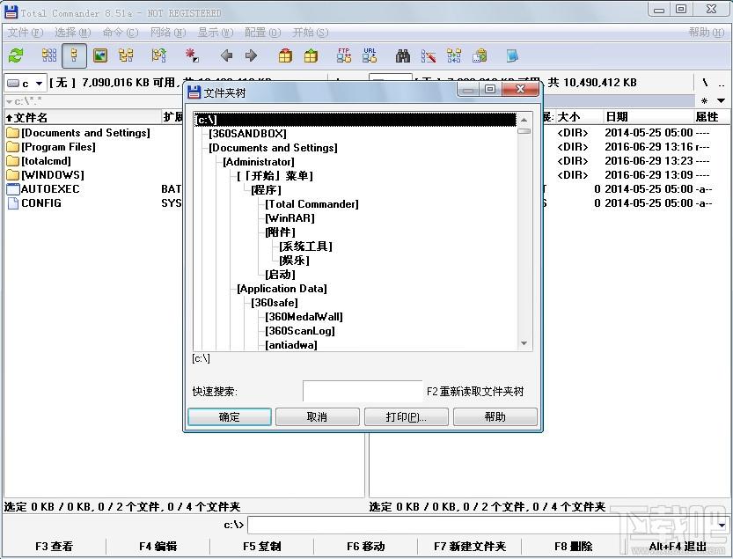733x559 pixels.
Task: Open the 帮助(H) menu
Action: (x=707, y=33)
